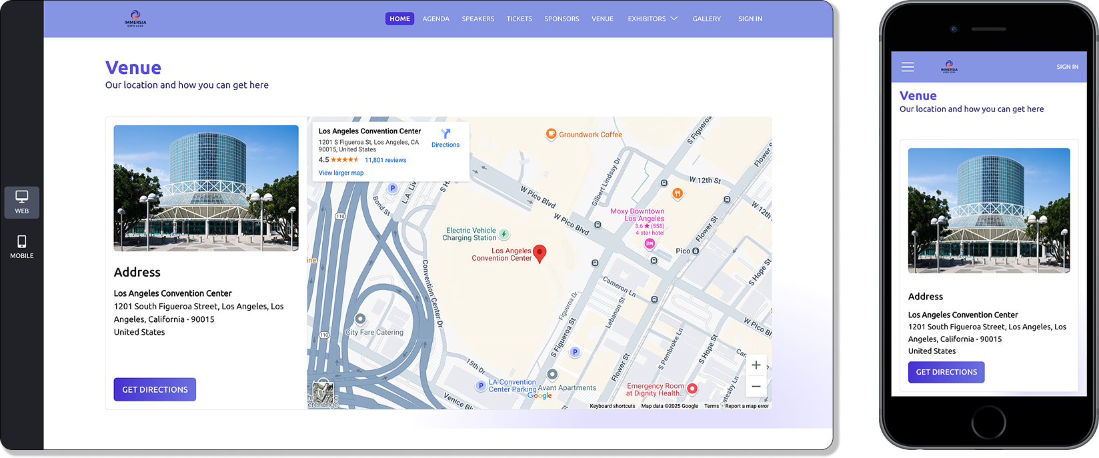Click View larger map link
The height and width of the screenshot is (458, 1099).
[341, 173]
